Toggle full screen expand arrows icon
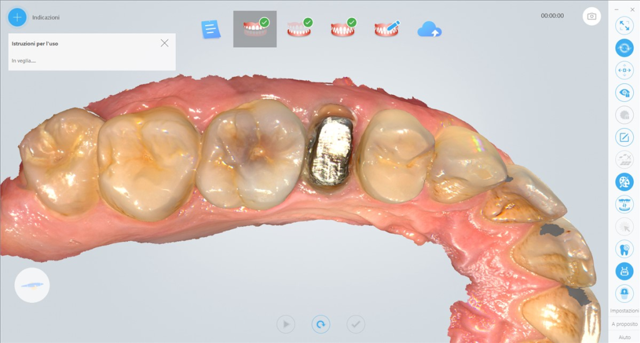 (x=624, y=26)
